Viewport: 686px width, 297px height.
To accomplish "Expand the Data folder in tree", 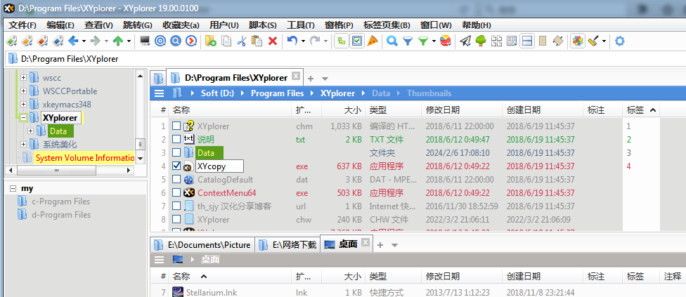I will tap(30, 131).
